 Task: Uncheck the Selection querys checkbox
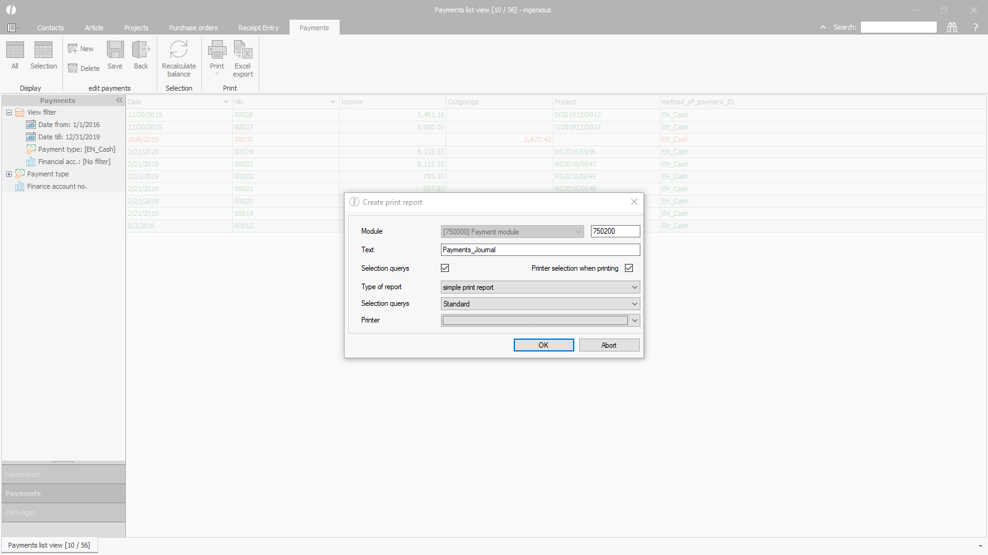[x=445, y=268]
